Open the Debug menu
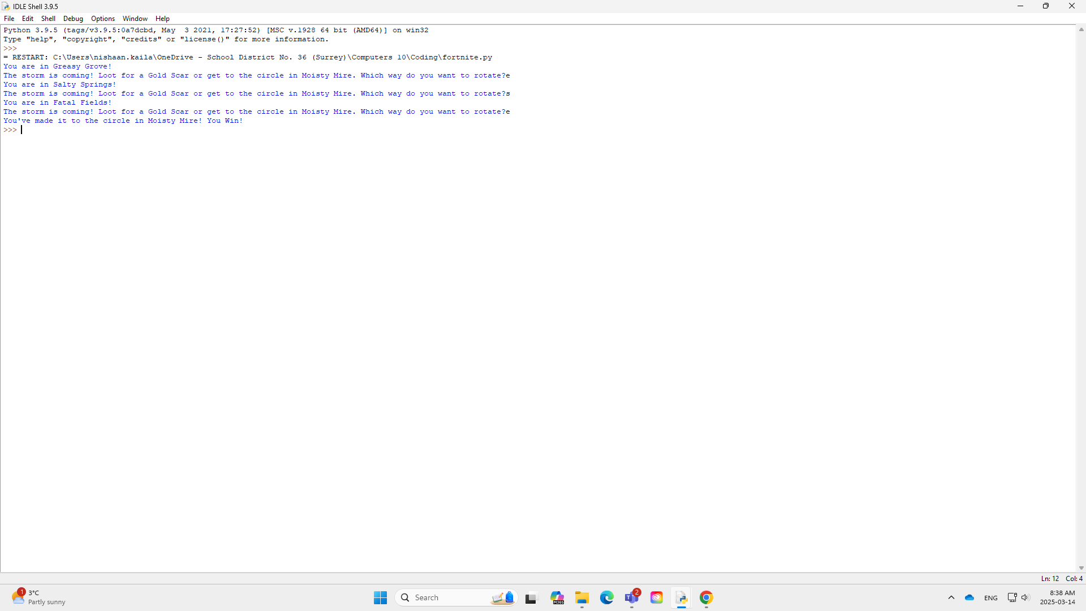 pos(73,19)
